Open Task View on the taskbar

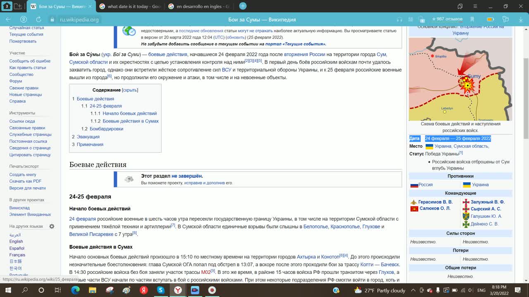(58, 290)
